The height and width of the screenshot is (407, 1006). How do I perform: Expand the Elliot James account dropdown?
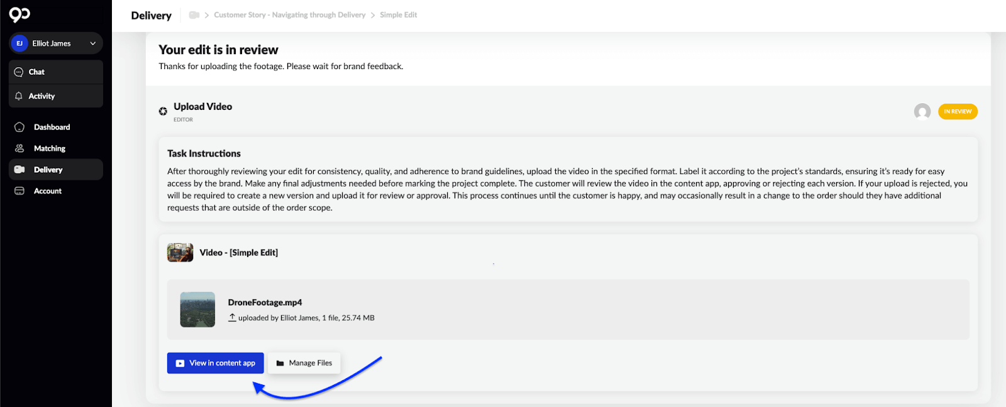92,43
